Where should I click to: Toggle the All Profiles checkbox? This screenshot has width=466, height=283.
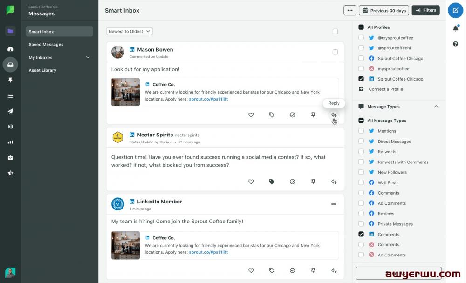361,27
